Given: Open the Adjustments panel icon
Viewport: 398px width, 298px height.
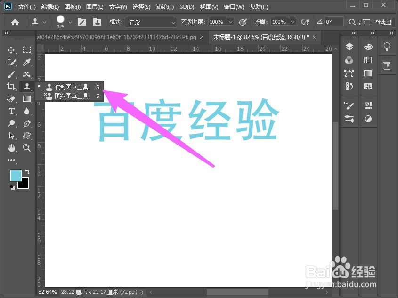Looking at the screenshot, I should [368, 119].
